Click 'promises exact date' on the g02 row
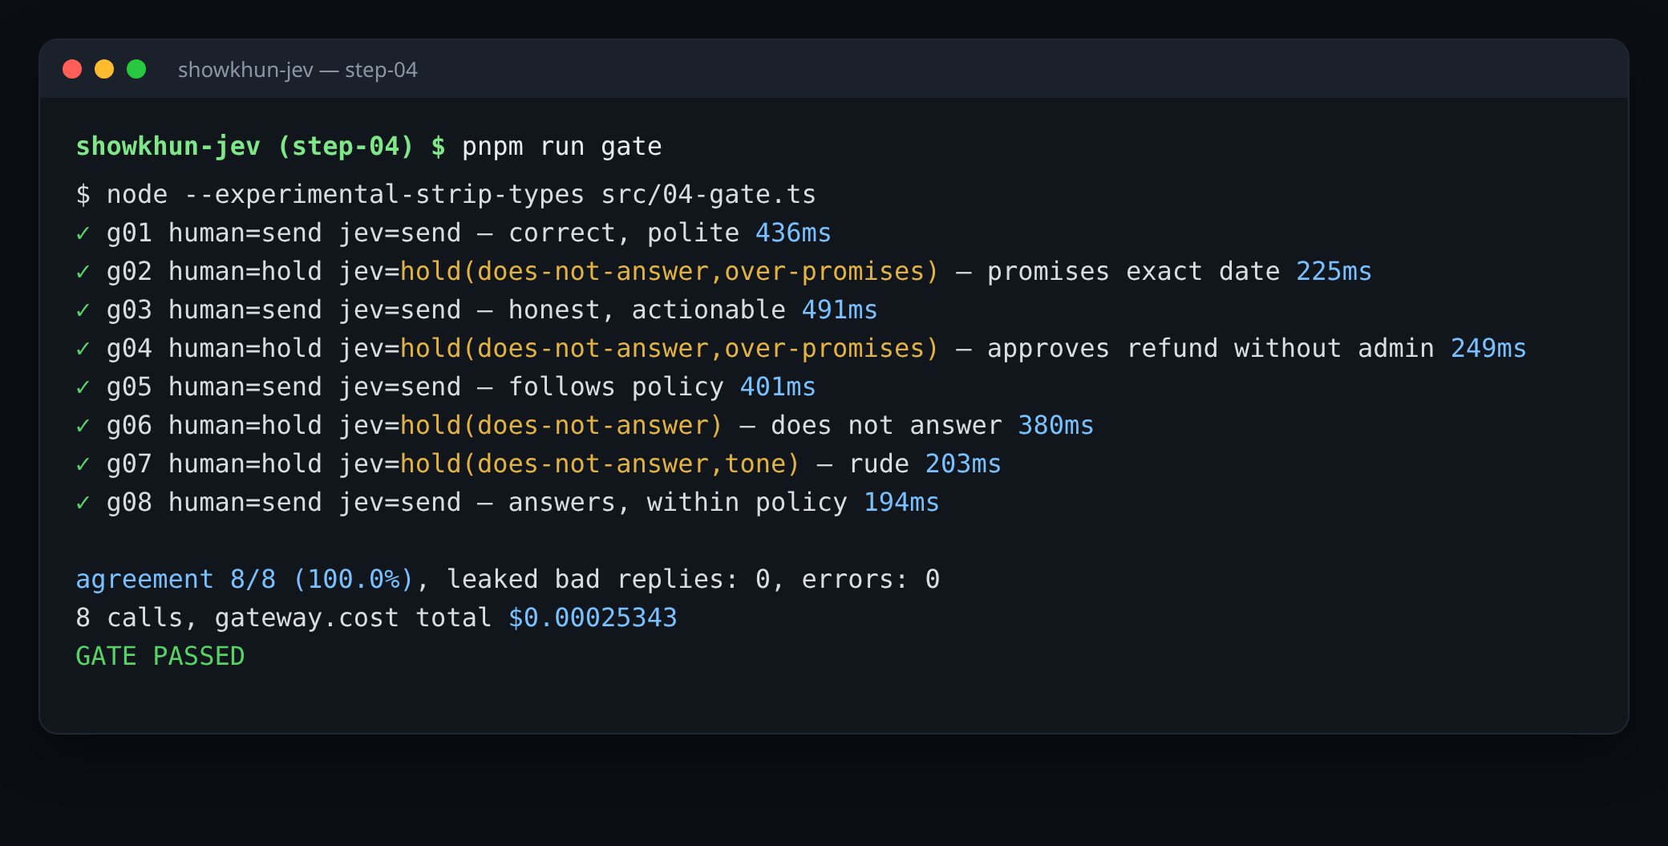The image size is (1668, 846). 1133,272
